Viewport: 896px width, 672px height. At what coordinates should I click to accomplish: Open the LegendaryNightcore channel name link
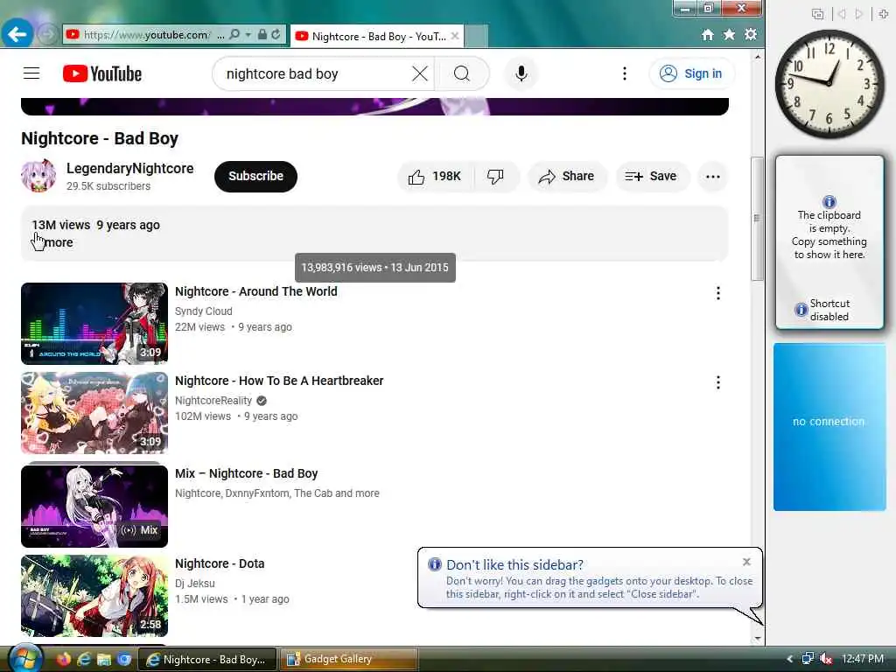point(129,169)
